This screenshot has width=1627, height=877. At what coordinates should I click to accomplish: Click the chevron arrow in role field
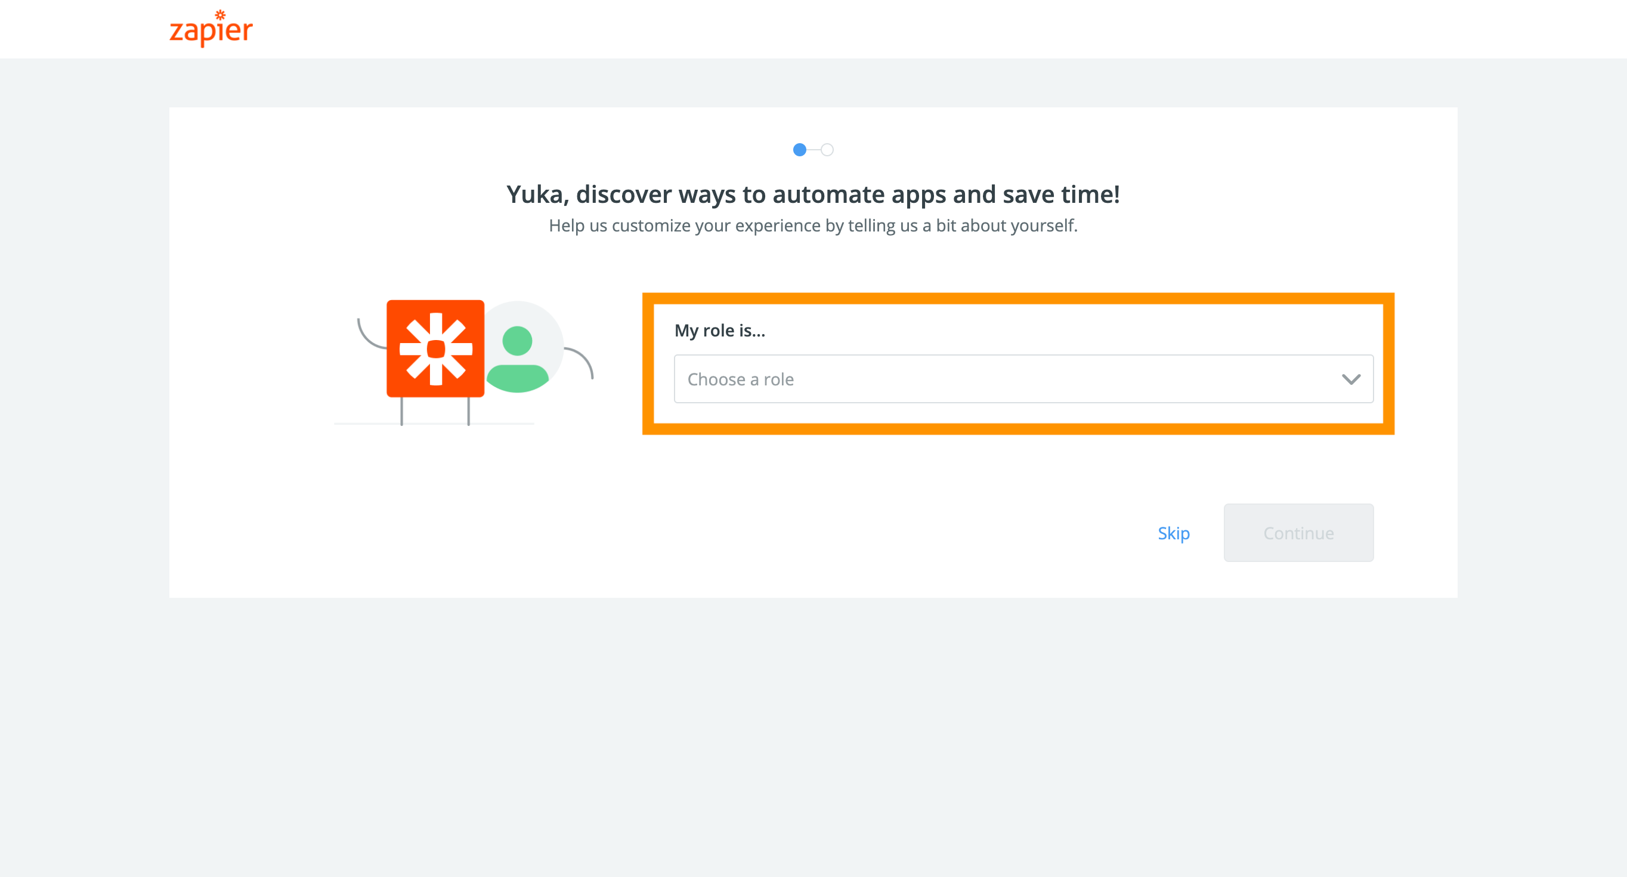1350,379
